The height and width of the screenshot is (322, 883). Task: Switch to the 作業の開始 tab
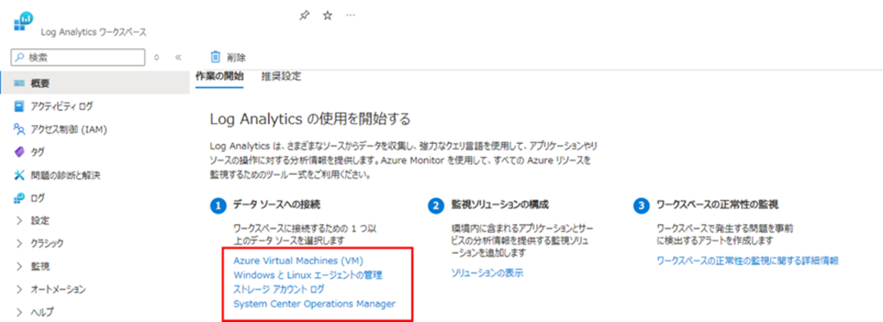tap(220, 77)
